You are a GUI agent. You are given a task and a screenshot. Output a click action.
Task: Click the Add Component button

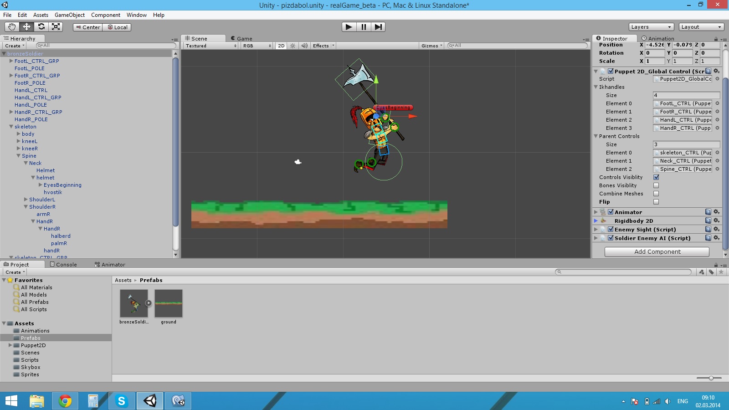pos(658,251)
